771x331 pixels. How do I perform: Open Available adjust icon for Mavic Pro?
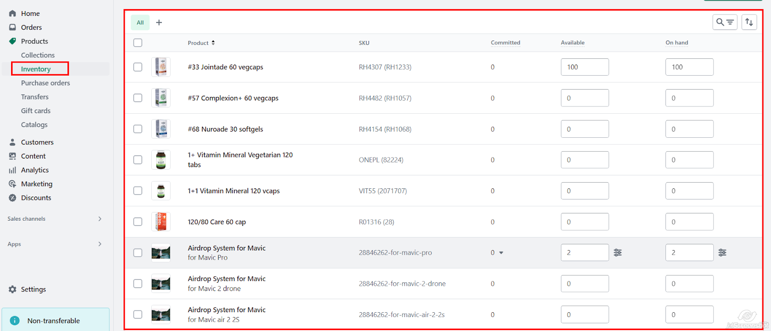(x=618, y=252)
